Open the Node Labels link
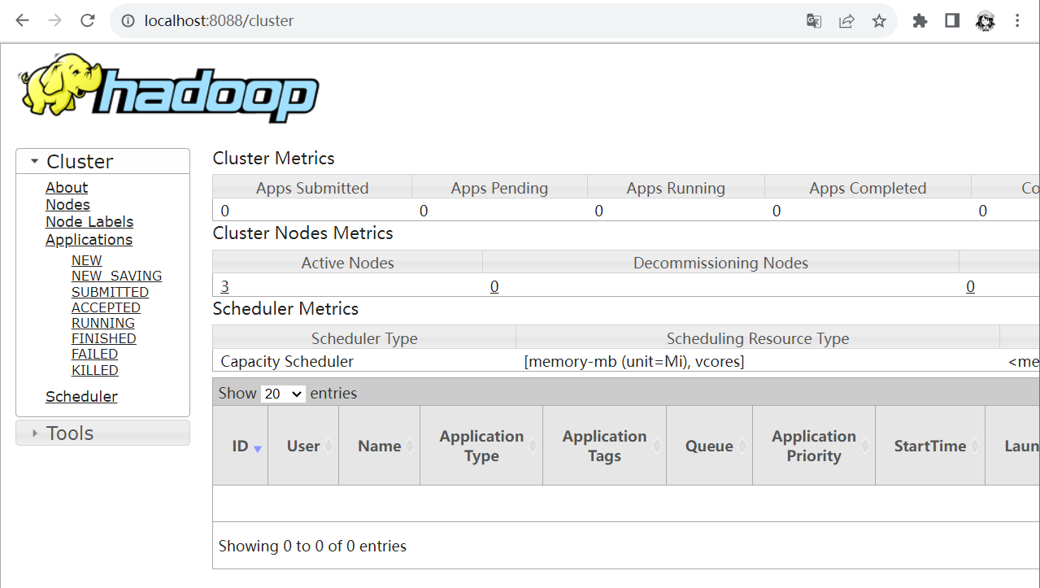 [x=89, y=222]
